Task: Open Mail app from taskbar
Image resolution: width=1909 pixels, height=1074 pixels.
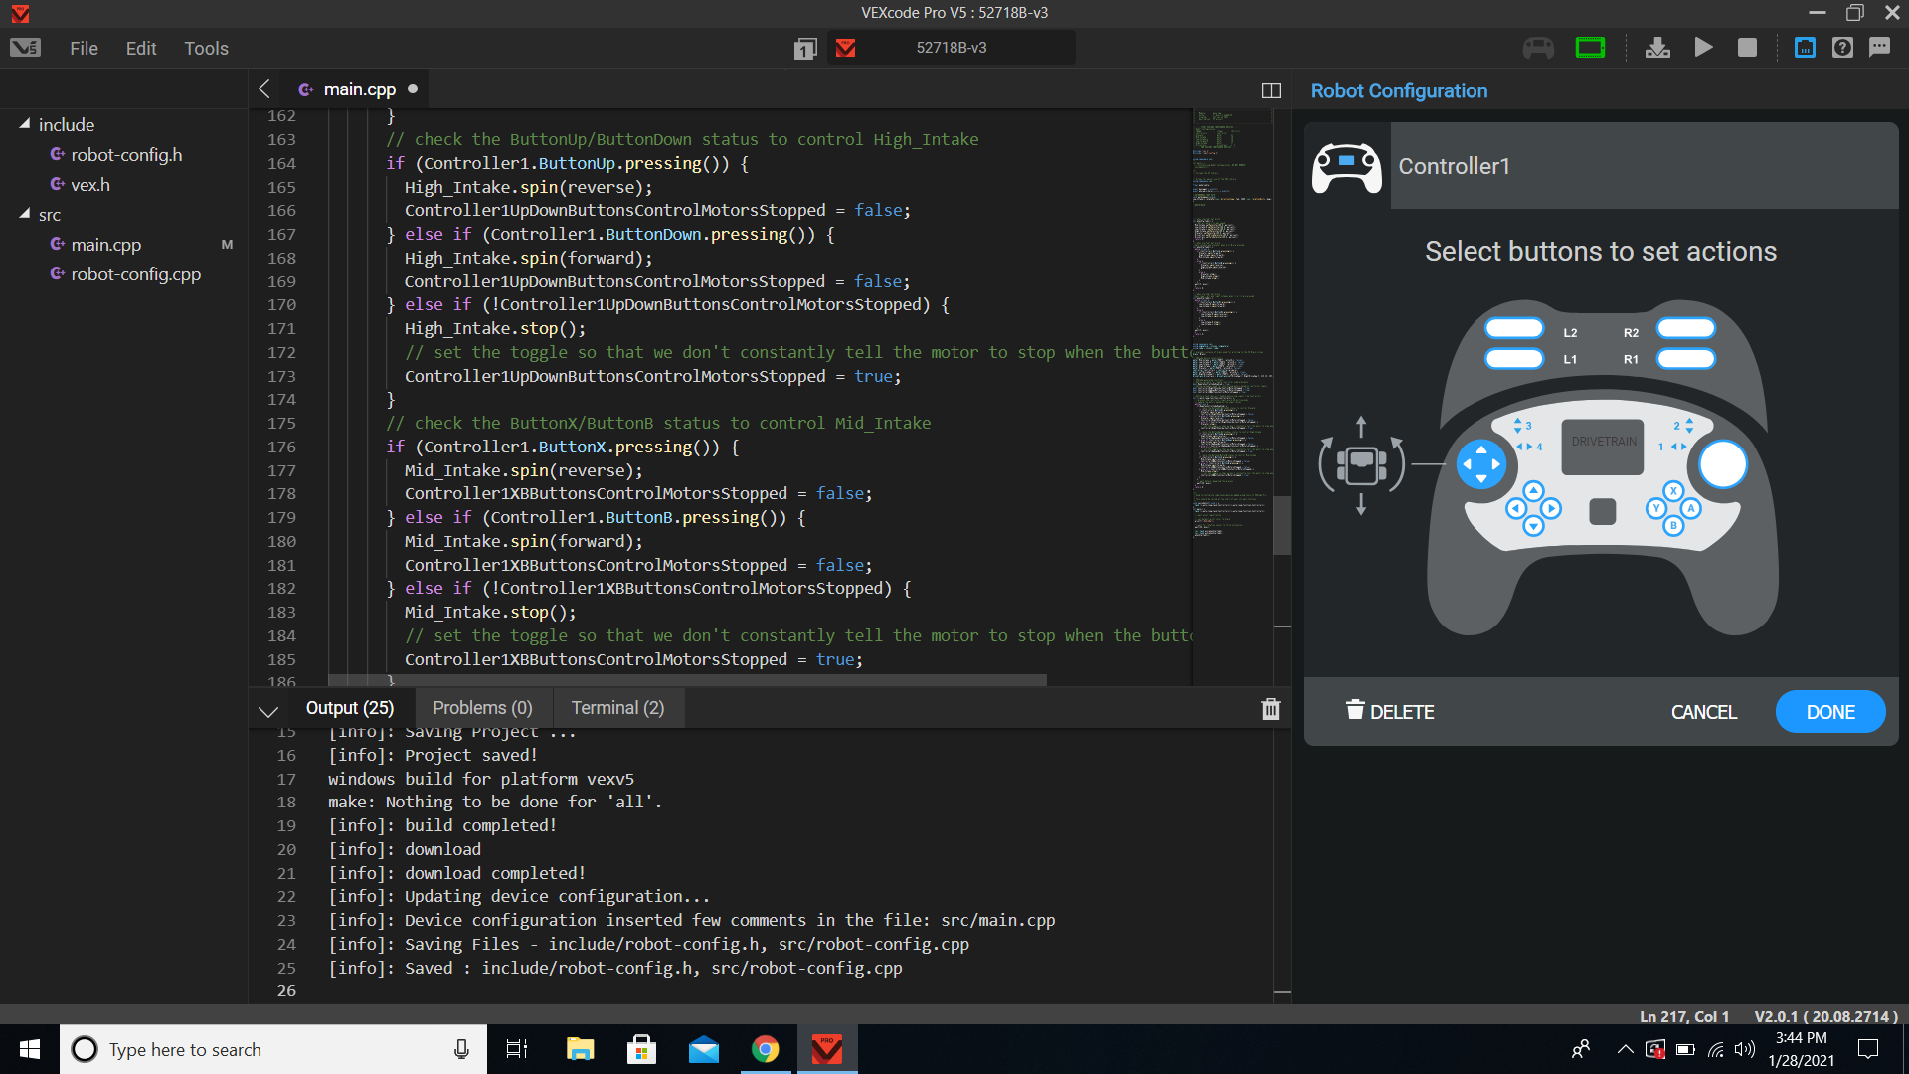Action: [703, 1049]
